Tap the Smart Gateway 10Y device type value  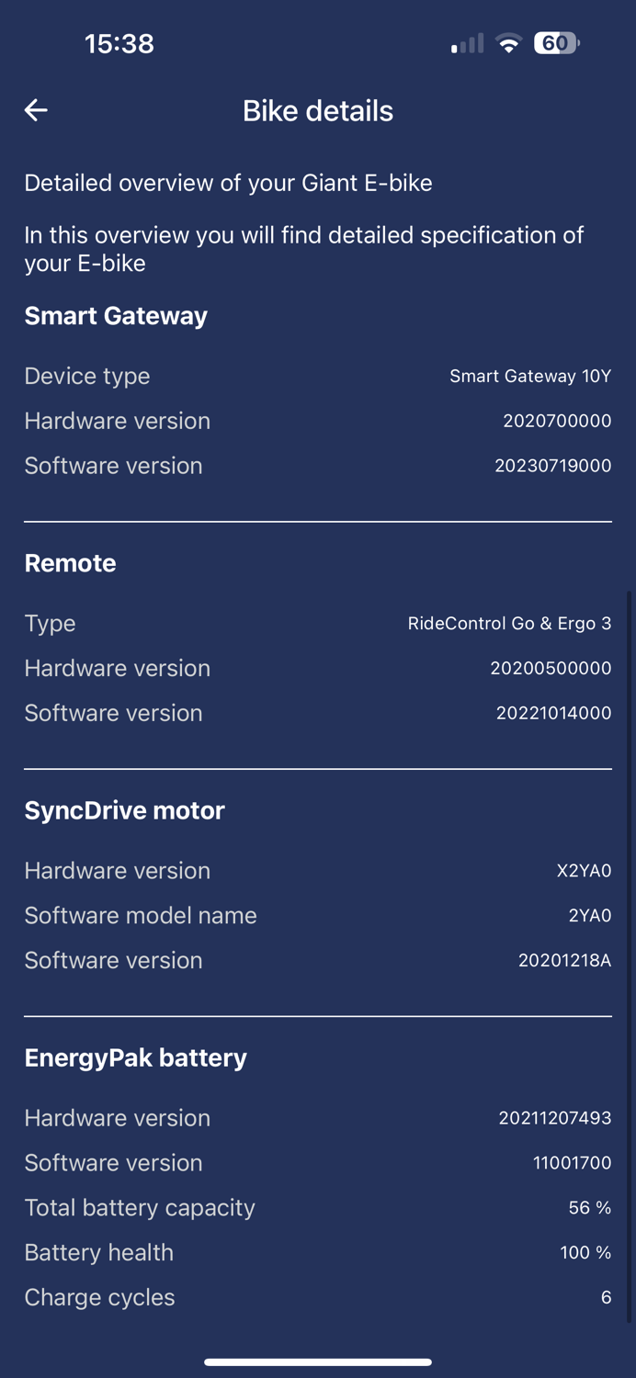530,376
